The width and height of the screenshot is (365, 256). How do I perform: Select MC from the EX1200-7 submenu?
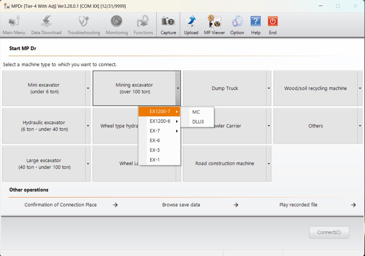196,112
